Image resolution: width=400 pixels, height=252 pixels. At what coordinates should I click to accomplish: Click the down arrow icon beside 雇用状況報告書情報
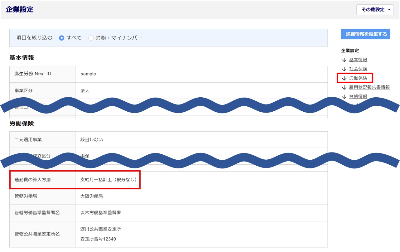pyautogui.click(x=344, y=87)
